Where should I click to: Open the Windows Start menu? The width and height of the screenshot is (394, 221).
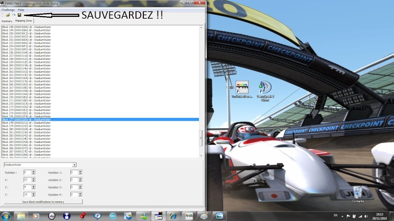(x=5, y=216)
